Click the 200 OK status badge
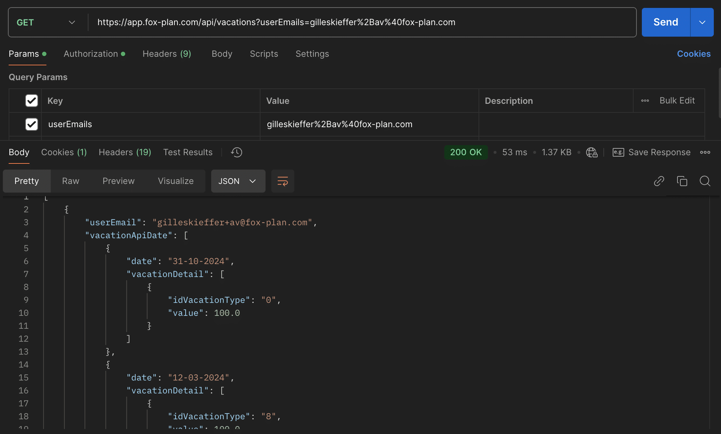Viewport: 721px width, 434px height. 466,152
